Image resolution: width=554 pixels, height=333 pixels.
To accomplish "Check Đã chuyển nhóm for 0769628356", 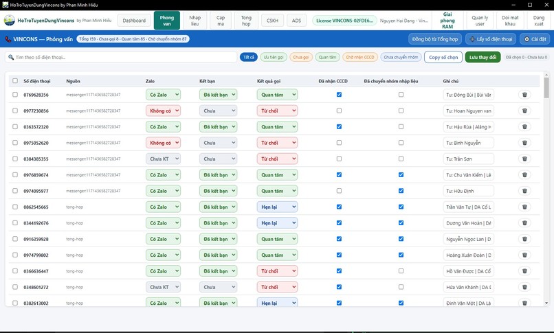I will pos(401,95).
